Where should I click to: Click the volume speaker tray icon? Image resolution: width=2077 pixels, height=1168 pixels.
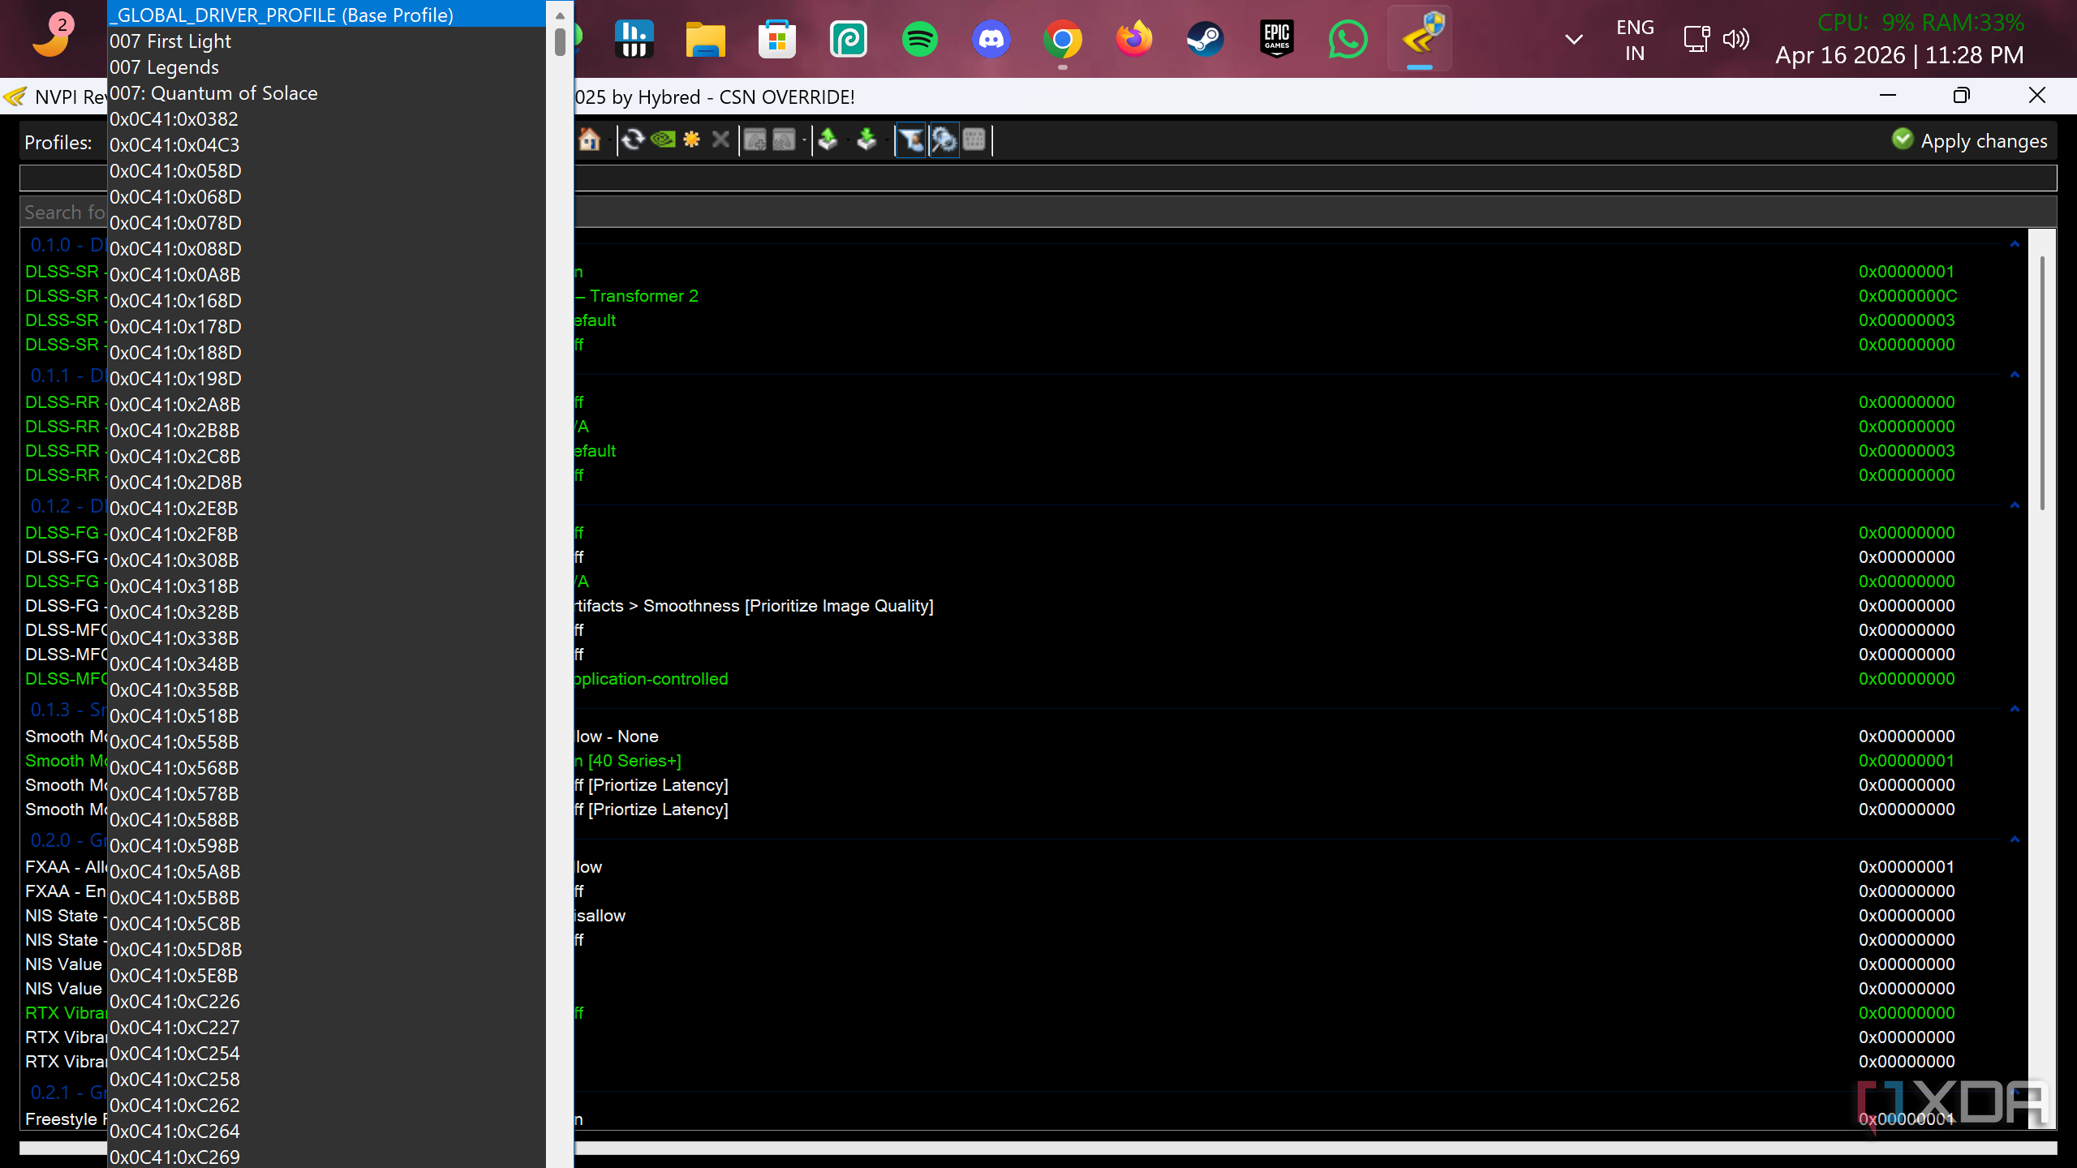point(1735,39)
